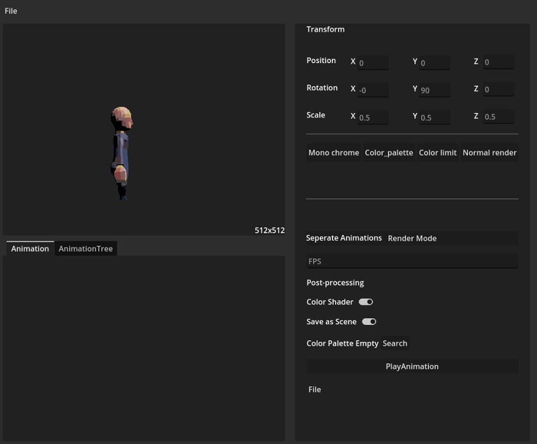Image resolution: width=537 pixels, height=444 pixels.
Task: Activate Color limit mode
Action: pyautogui.click(x=437, y=152)
